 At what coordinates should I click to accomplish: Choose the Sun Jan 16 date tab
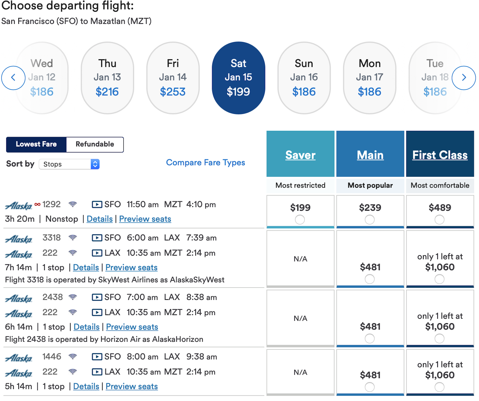[x=304, y=78]
